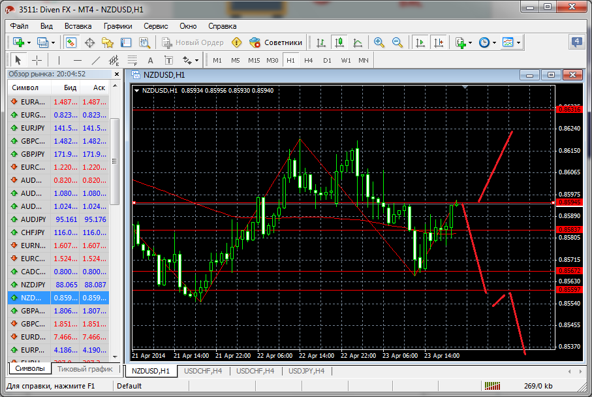The height and width of the screenshot is (397, 592).
Task: Open the Графики menu
Action: tap(117, 26)
